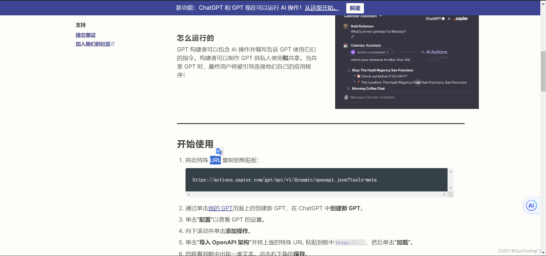546x256 pixels.
Task: Open the Action completed dropdown chevron
Action: pyautogui.click(x=388, y=52)
